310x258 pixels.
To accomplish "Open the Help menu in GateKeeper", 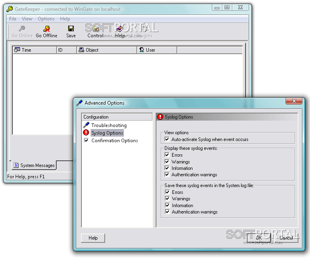I will point(65,19).
